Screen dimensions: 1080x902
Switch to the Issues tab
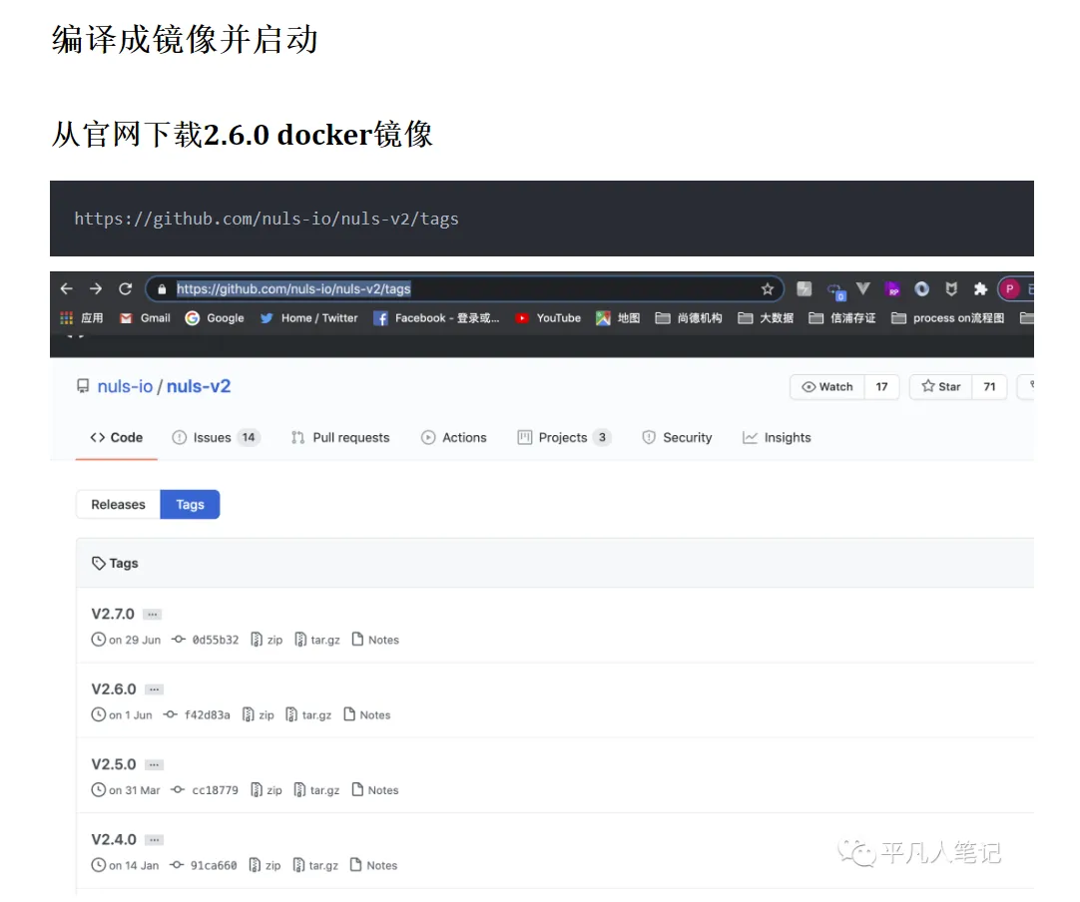coord(217,438)
